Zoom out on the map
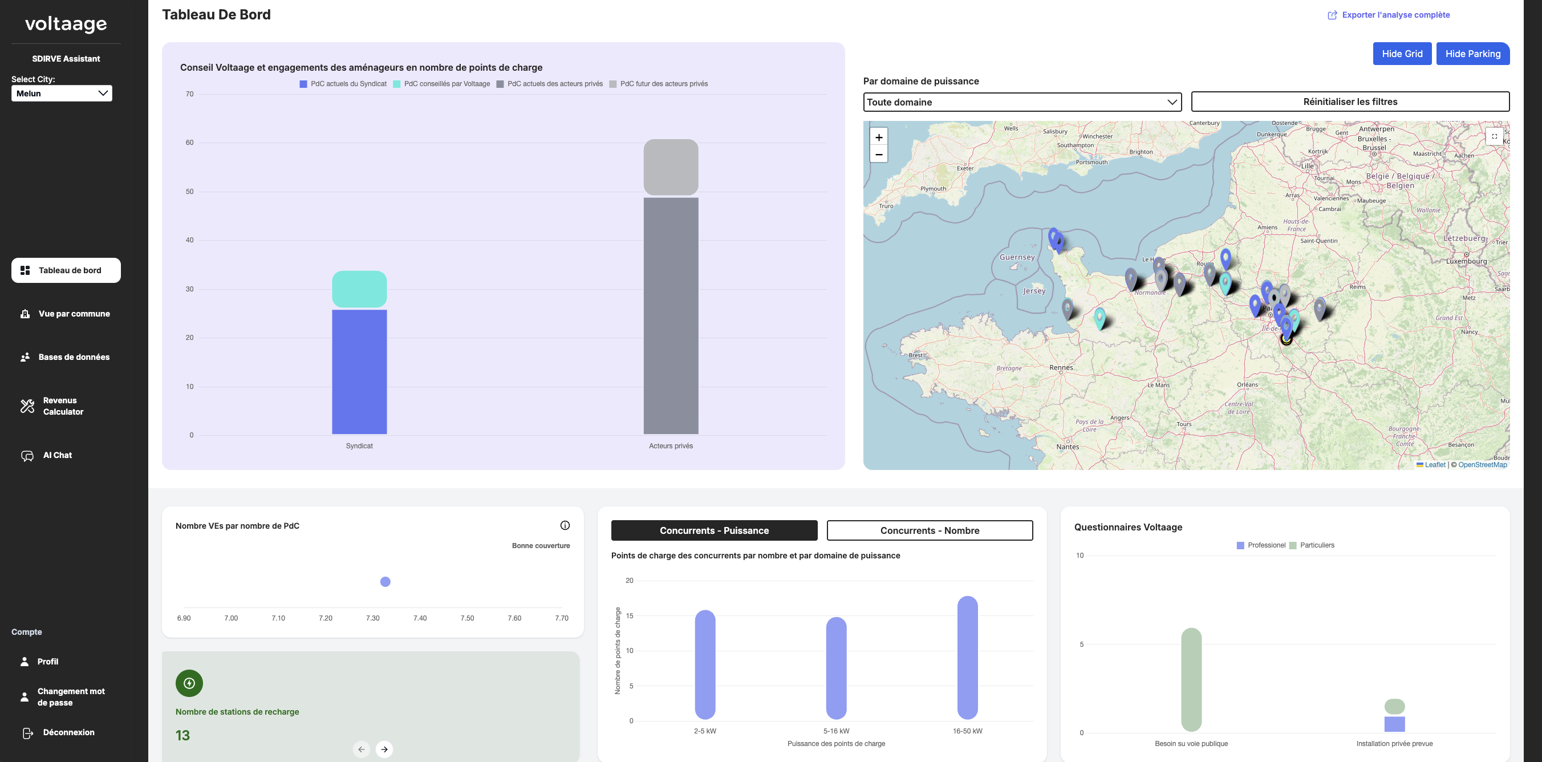The width and height of the screenshot is (1542, 762). [879, 155]
